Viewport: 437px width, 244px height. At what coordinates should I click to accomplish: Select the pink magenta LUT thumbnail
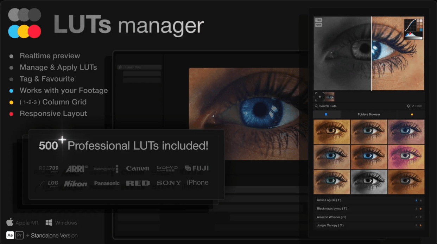tap(406, 157)
